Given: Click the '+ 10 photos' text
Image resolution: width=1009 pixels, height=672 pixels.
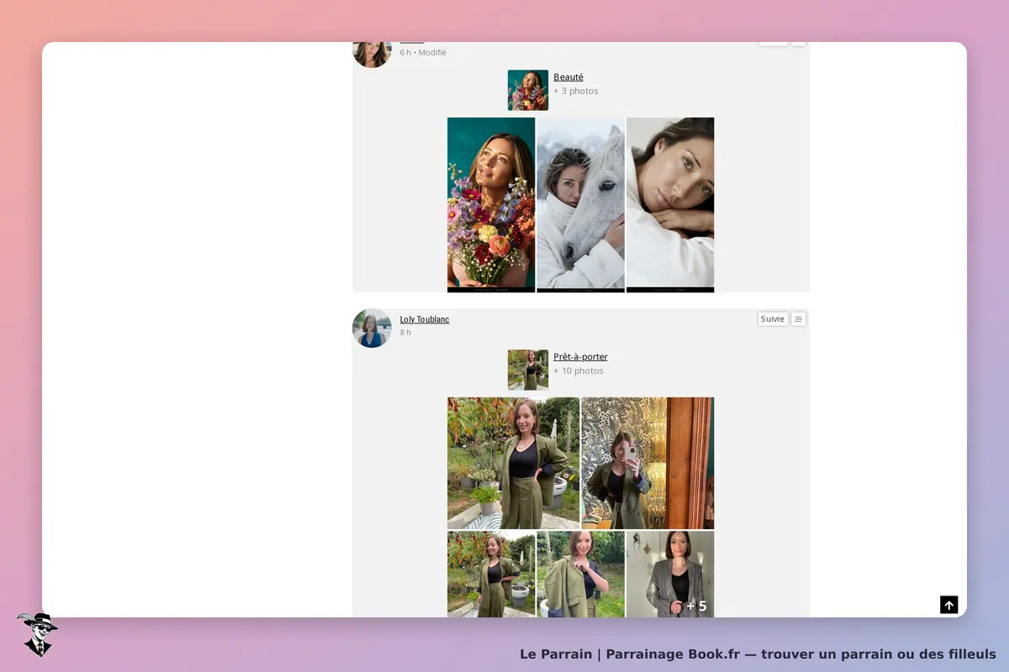Looking at the screenshot, I should pos(578,370).
